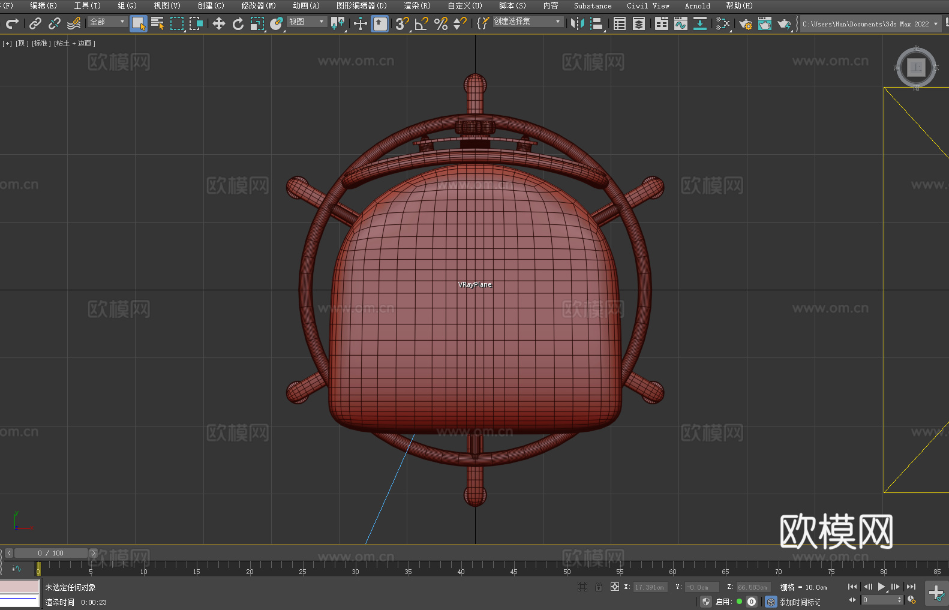949x610 pixels.
Task: Go to Start of animation
Action: [x=852, y=587]
